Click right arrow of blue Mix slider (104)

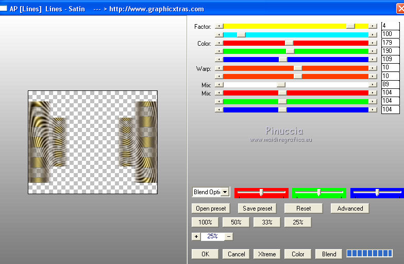[x=373, y=110]
